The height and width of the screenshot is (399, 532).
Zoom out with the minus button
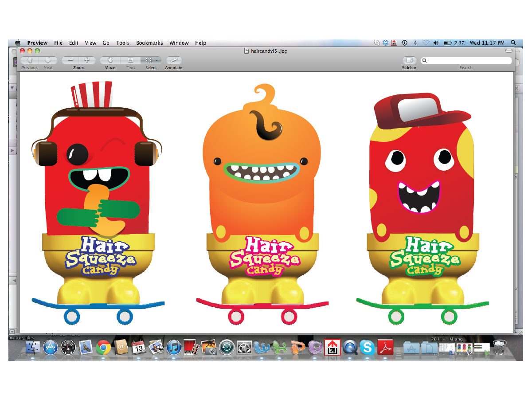[x=70, y=60]
